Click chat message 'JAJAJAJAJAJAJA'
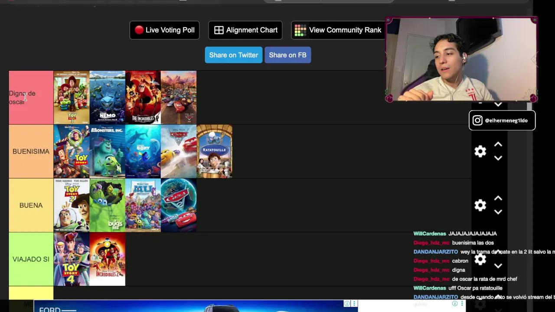 pos(473,234)
